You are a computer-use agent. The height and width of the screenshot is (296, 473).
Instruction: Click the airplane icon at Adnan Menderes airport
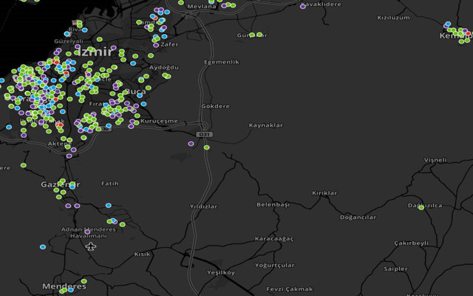(x=90, y=246)
